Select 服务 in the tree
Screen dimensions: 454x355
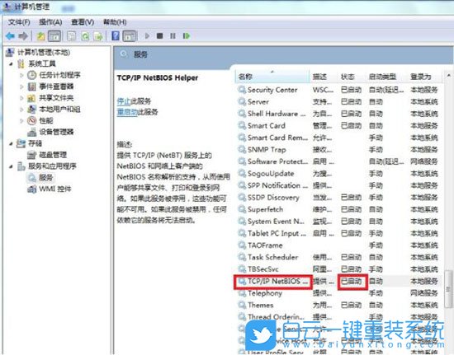[x=46, y=177]
